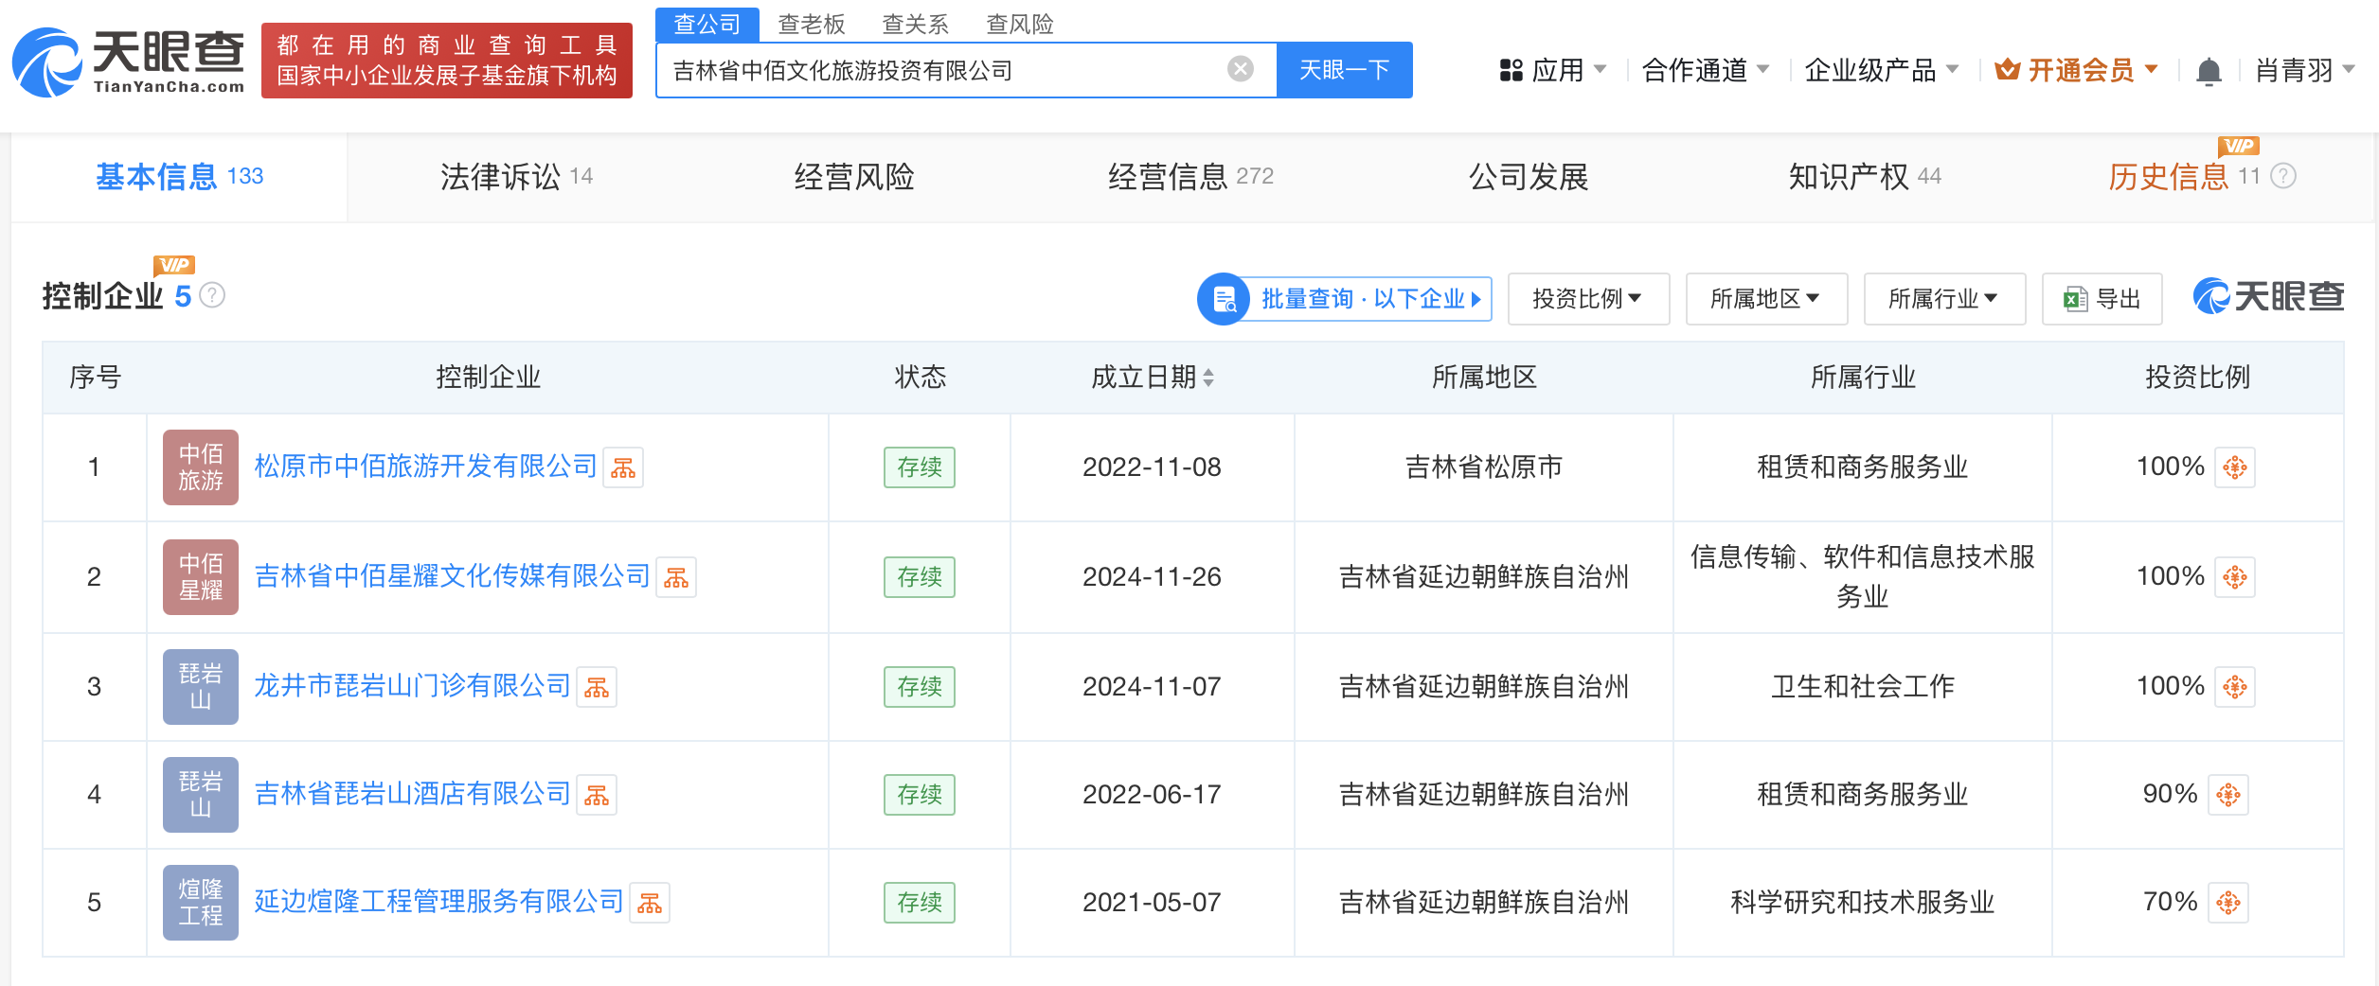This screenshot has height=986, width=2379.
Task: Switch to the 经营信息 tab
Action: [x=1190, y=177]
